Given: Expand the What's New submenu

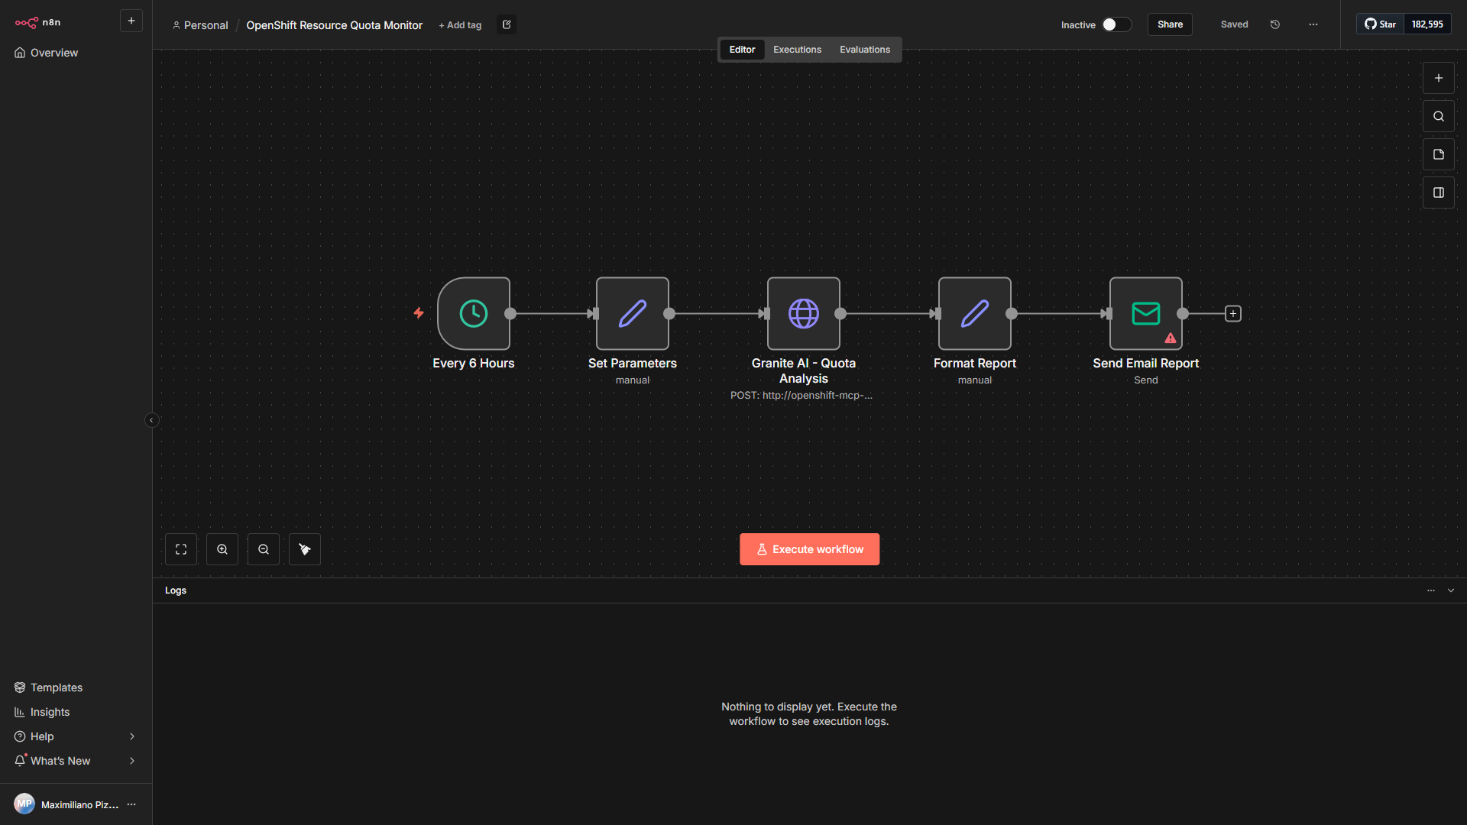Looking at the screenshot, I should click(131, 761).
